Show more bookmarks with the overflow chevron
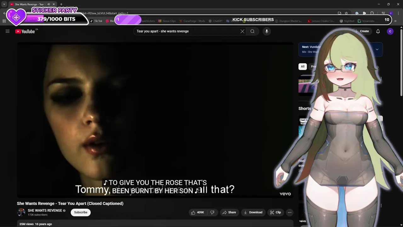Screen dimensions: 403x227 (x=396, y=21)
